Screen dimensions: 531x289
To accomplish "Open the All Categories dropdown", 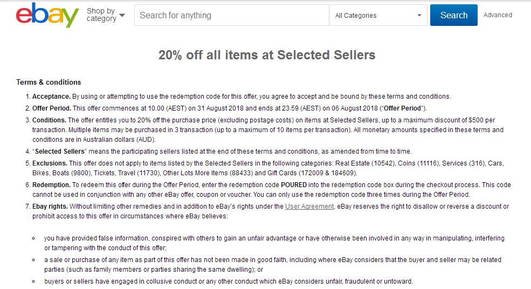I will (378, 15).
